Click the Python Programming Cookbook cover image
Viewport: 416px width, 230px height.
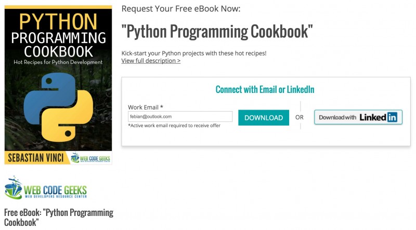click(x=58, y=85)
